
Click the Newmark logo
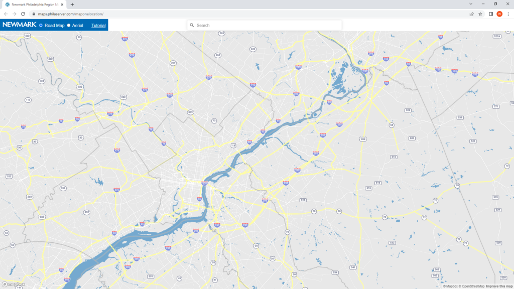tap(19, 25)
